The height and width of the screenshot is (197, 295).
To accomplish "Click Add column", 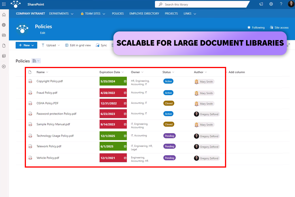I will click(x=237, y=72).
